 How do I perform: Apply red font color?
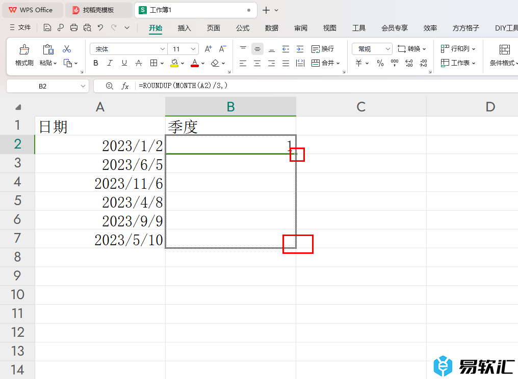tap(195, 63)
